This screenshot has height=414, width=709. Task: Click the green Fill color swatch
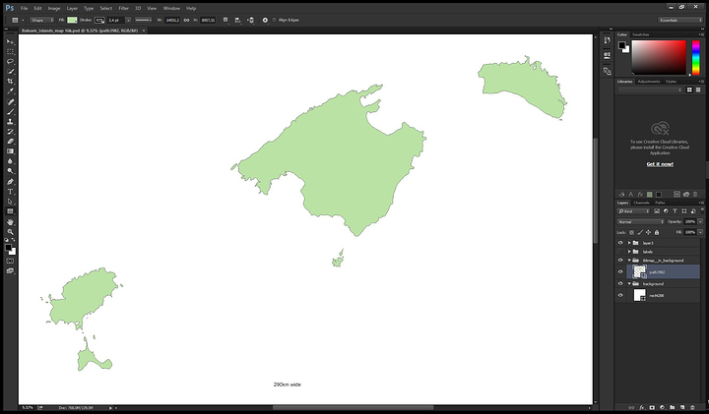(x=72, y=20)
